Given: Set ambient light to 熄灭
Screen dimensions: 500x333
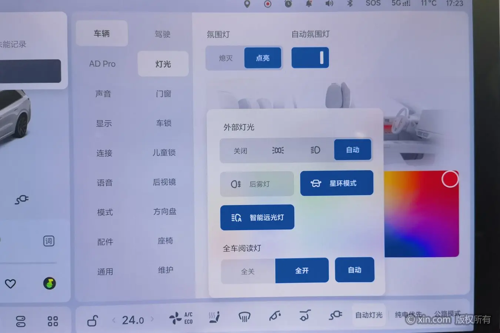Looking at the screenshot, I should tap(226, 58).
